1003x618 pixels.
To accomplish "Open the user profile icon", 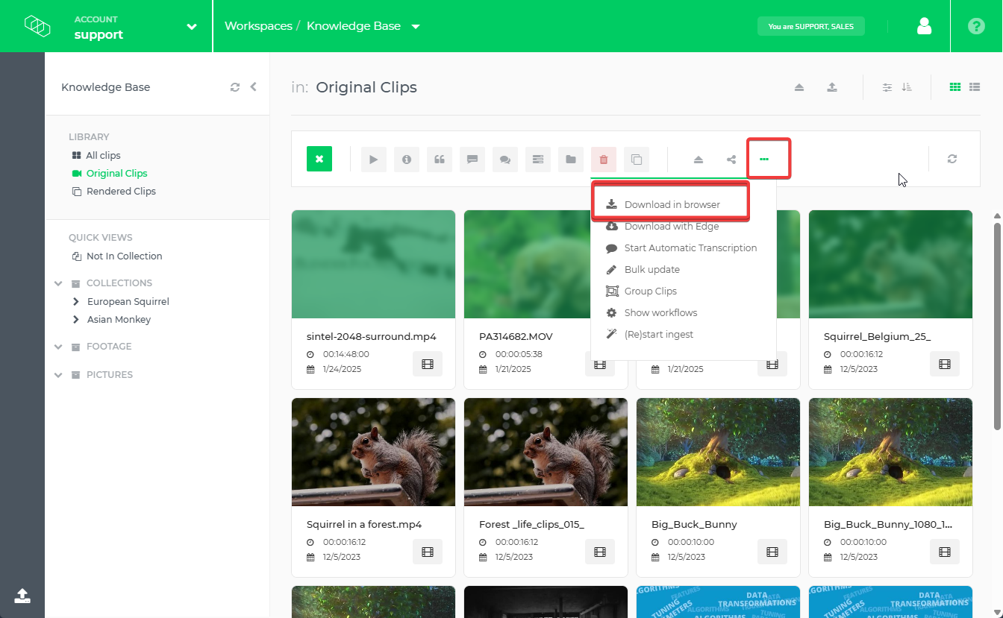I will (x=924, y=26).
